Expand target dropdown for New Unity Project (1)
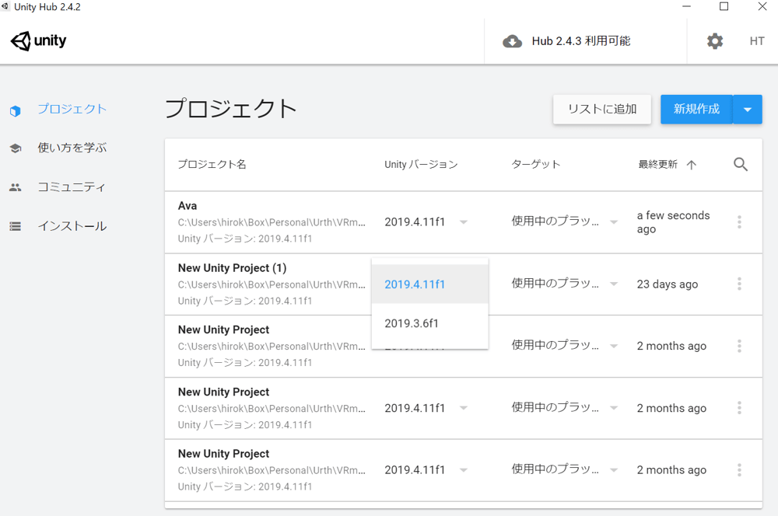 [x=614, y=284]
